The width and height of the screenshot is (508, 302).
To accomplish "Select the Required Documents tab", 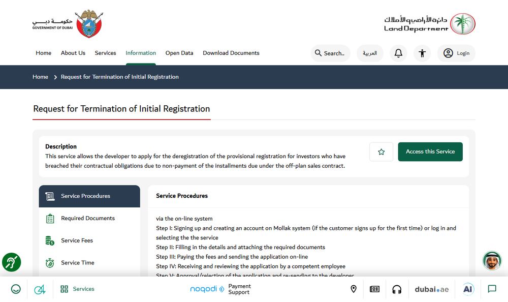I will (x=89, y=218).
